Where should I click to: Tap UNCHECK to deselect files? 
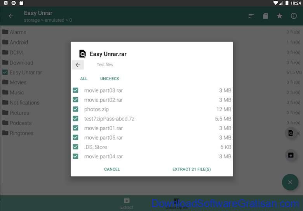[110, 79]
